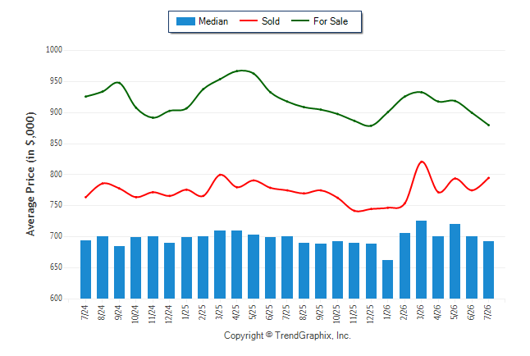
Task: Click the red Sold legend line
Action: [x=249, y=21]
